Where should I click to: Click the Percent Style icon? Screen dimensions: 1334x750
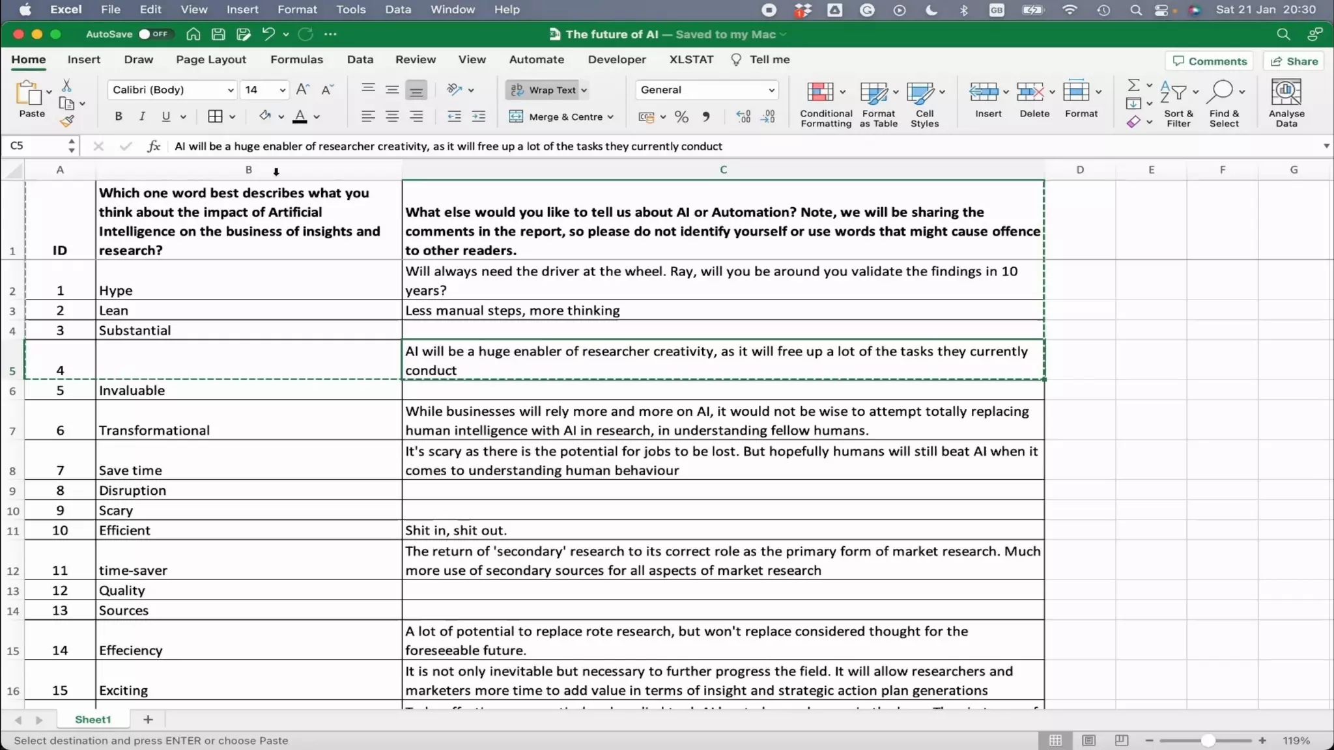[x=681, y=117]
